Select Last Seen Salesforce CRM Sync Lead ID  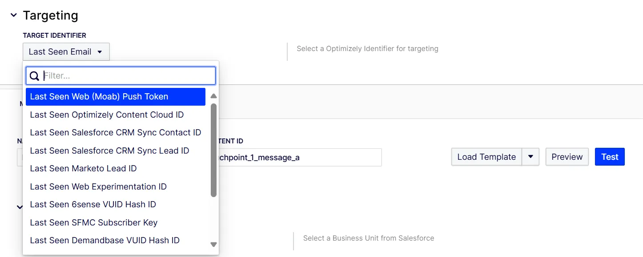pyautogui.click(x=116, y=150)
